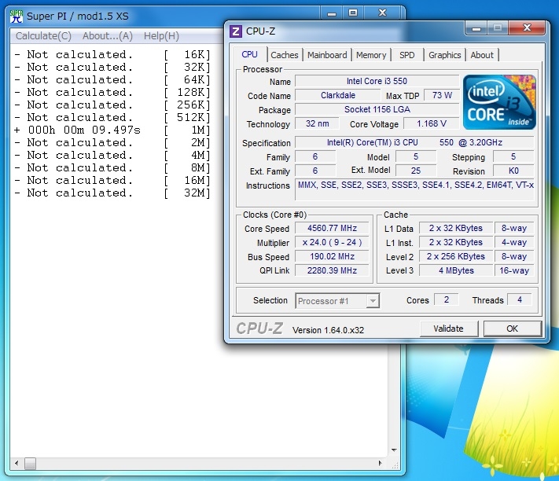Select the CPU tab
Screen dimensions: 559x481
249,54
